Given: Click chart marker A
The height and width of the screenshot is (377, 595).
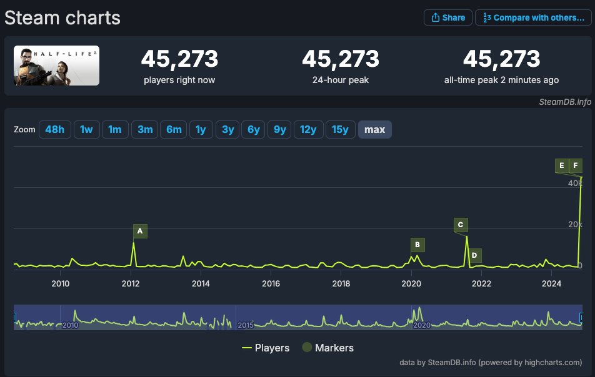Looking at the screenshot, I should coord(140,231).
